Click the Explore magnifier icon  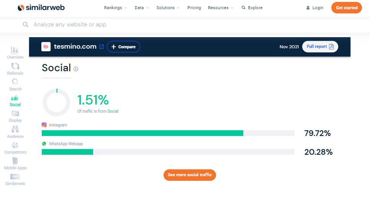(244, 8)
